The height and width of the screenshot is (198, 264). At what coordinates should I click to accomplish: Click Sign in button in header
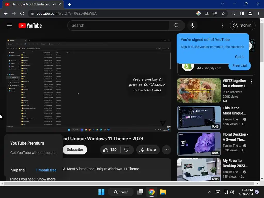[x=243, y=26]
